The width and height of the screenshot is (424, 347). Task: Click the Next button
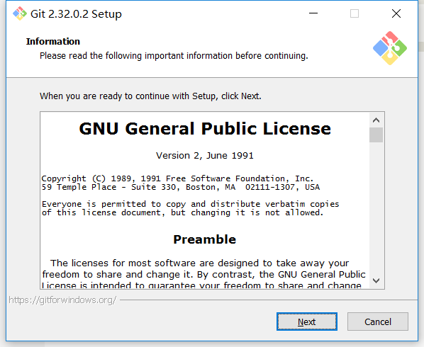(x=306, y=322)
